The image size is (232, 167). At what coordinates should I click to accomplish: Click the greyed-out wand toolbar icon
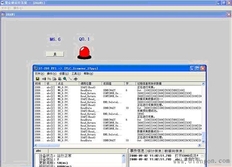[70, 79]
